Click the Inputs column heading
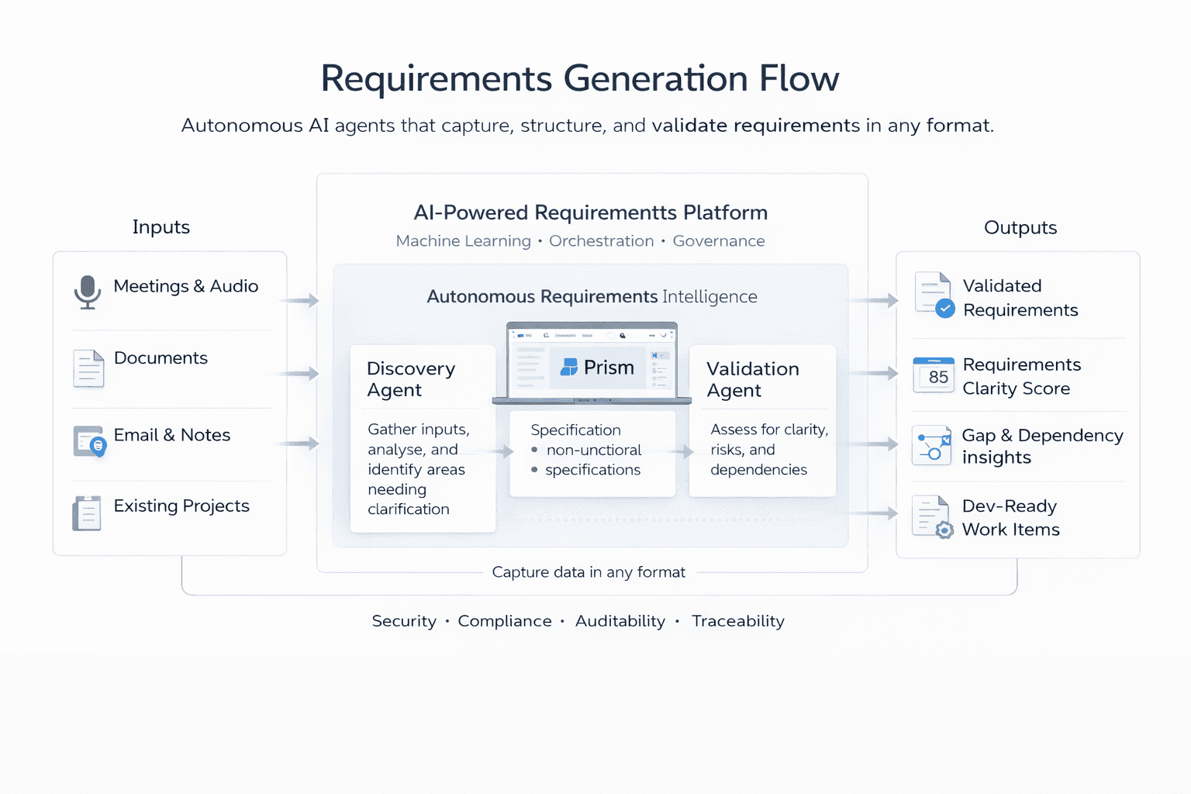1191x794 pixels. click(161, 227)
